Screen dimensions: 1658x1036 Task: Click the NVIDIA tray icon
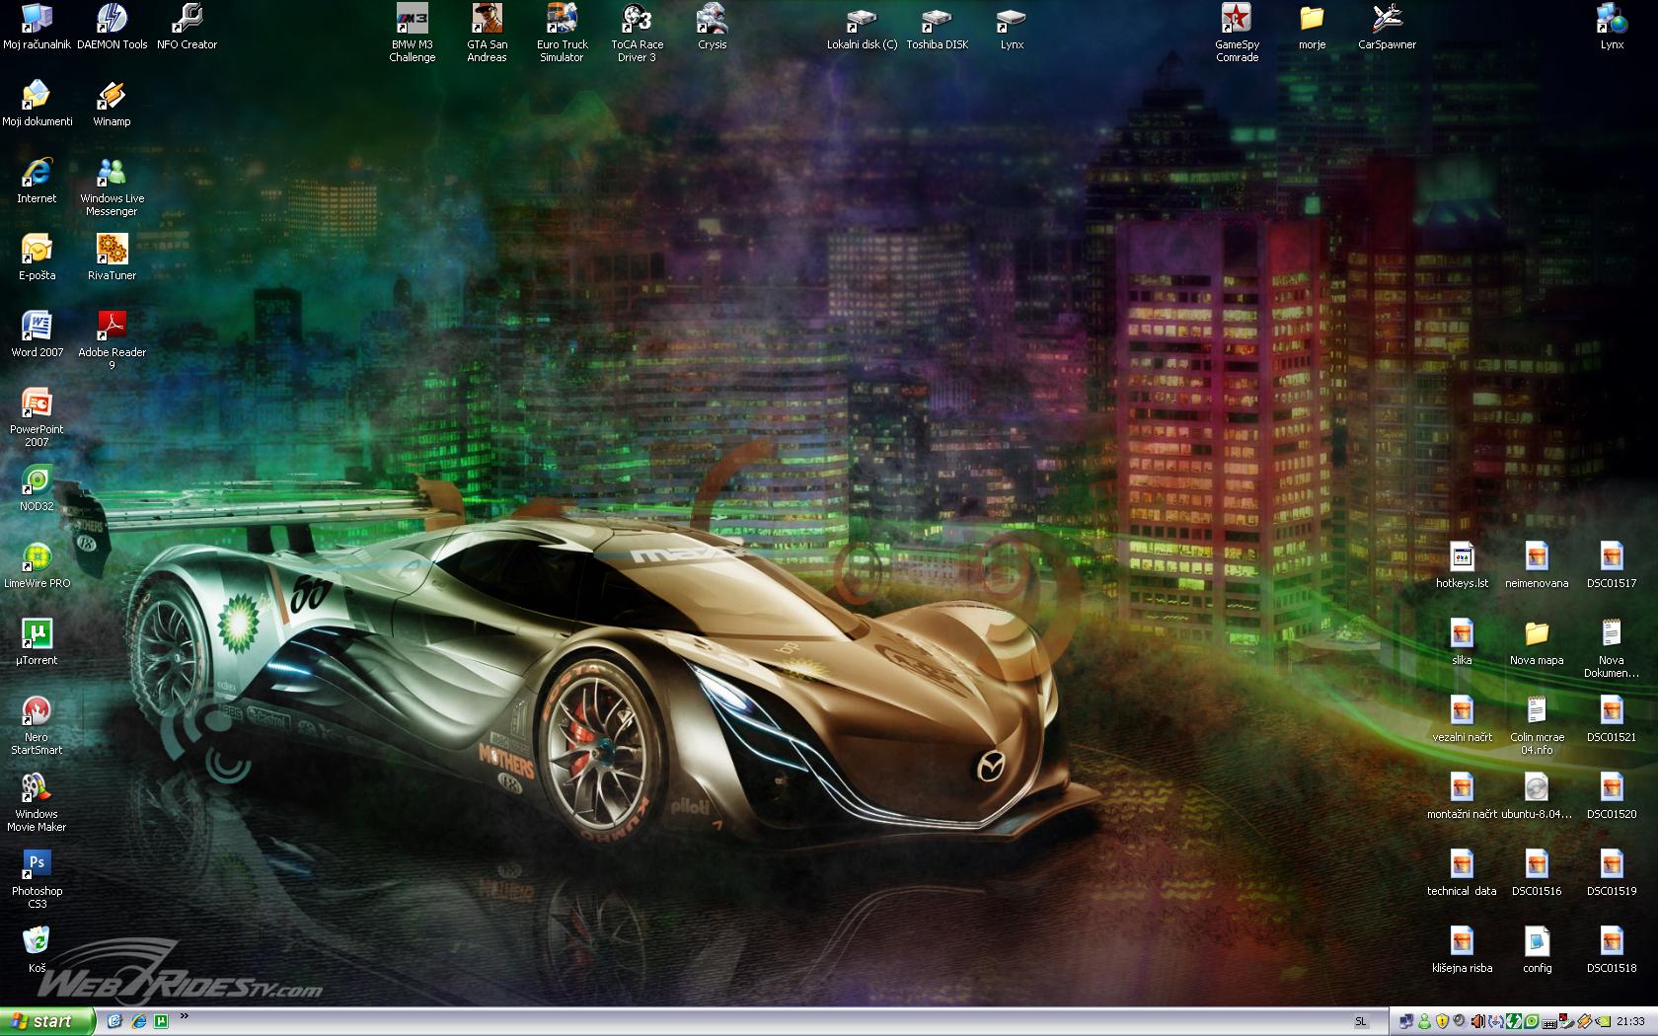pyautogui.click(x=1603, y=1021)
